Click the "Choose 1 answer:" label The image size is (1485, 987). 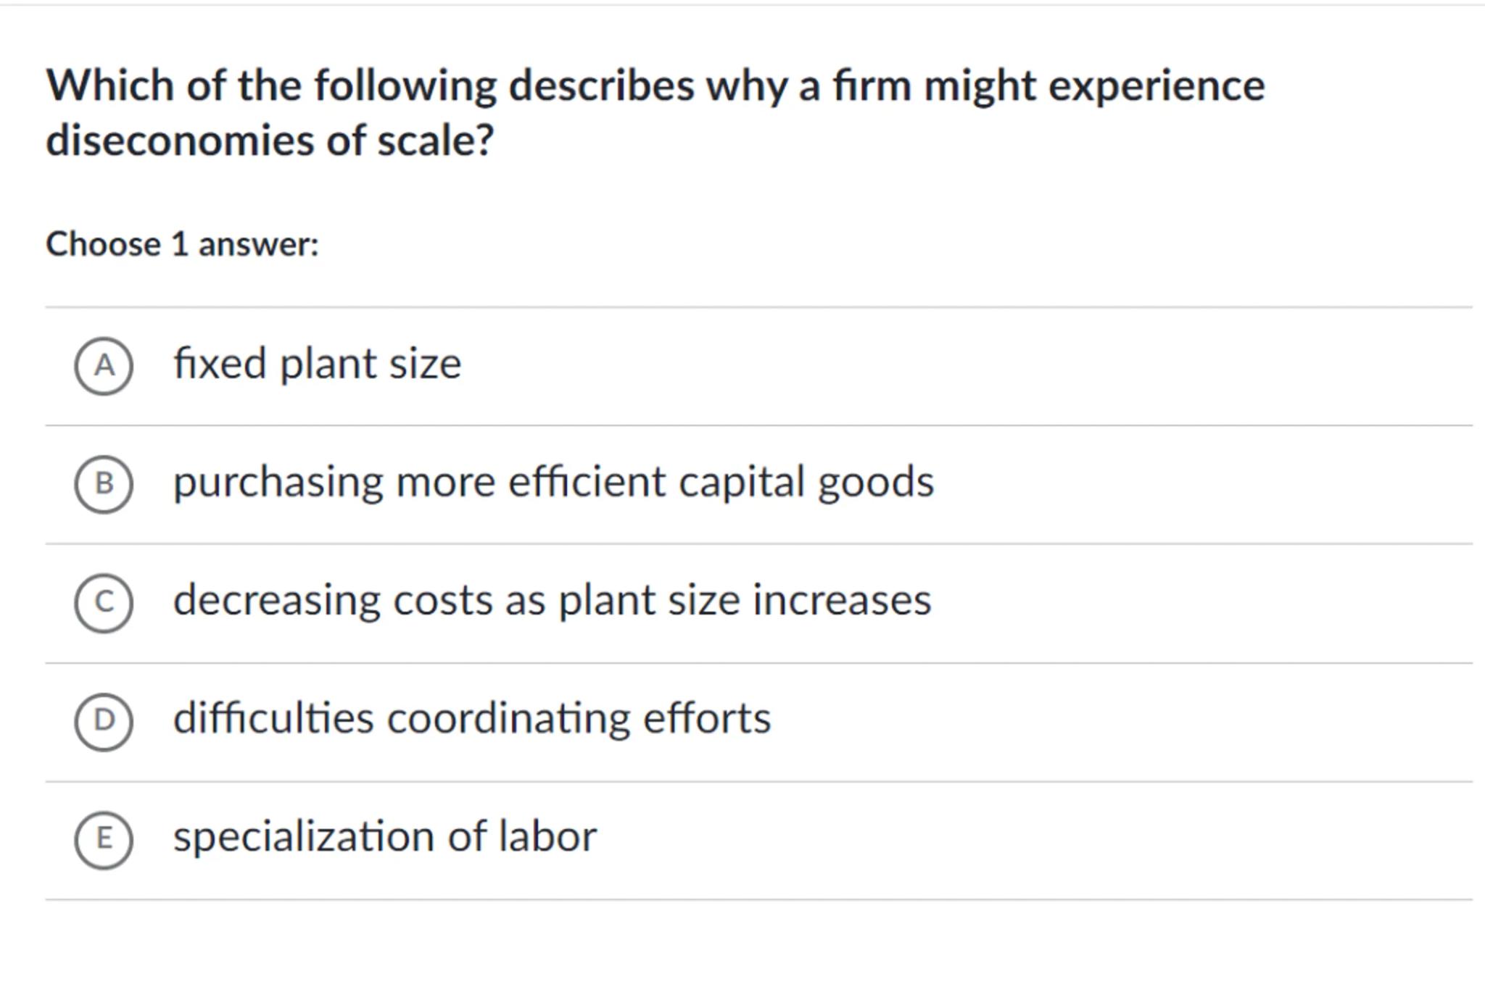point(182,244)
